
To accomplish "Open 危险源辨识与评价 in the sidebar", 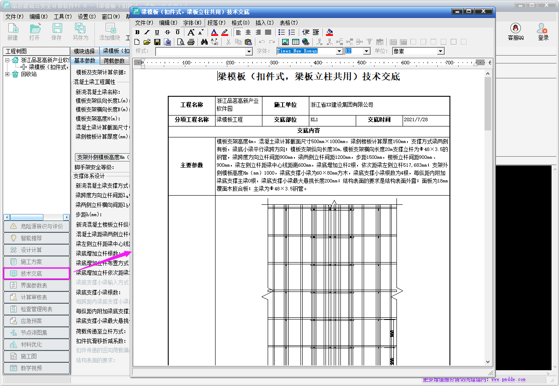I will tap(36, 226).
